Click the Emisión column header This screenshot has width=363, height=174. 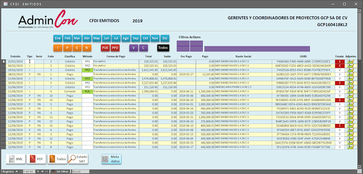15,56
